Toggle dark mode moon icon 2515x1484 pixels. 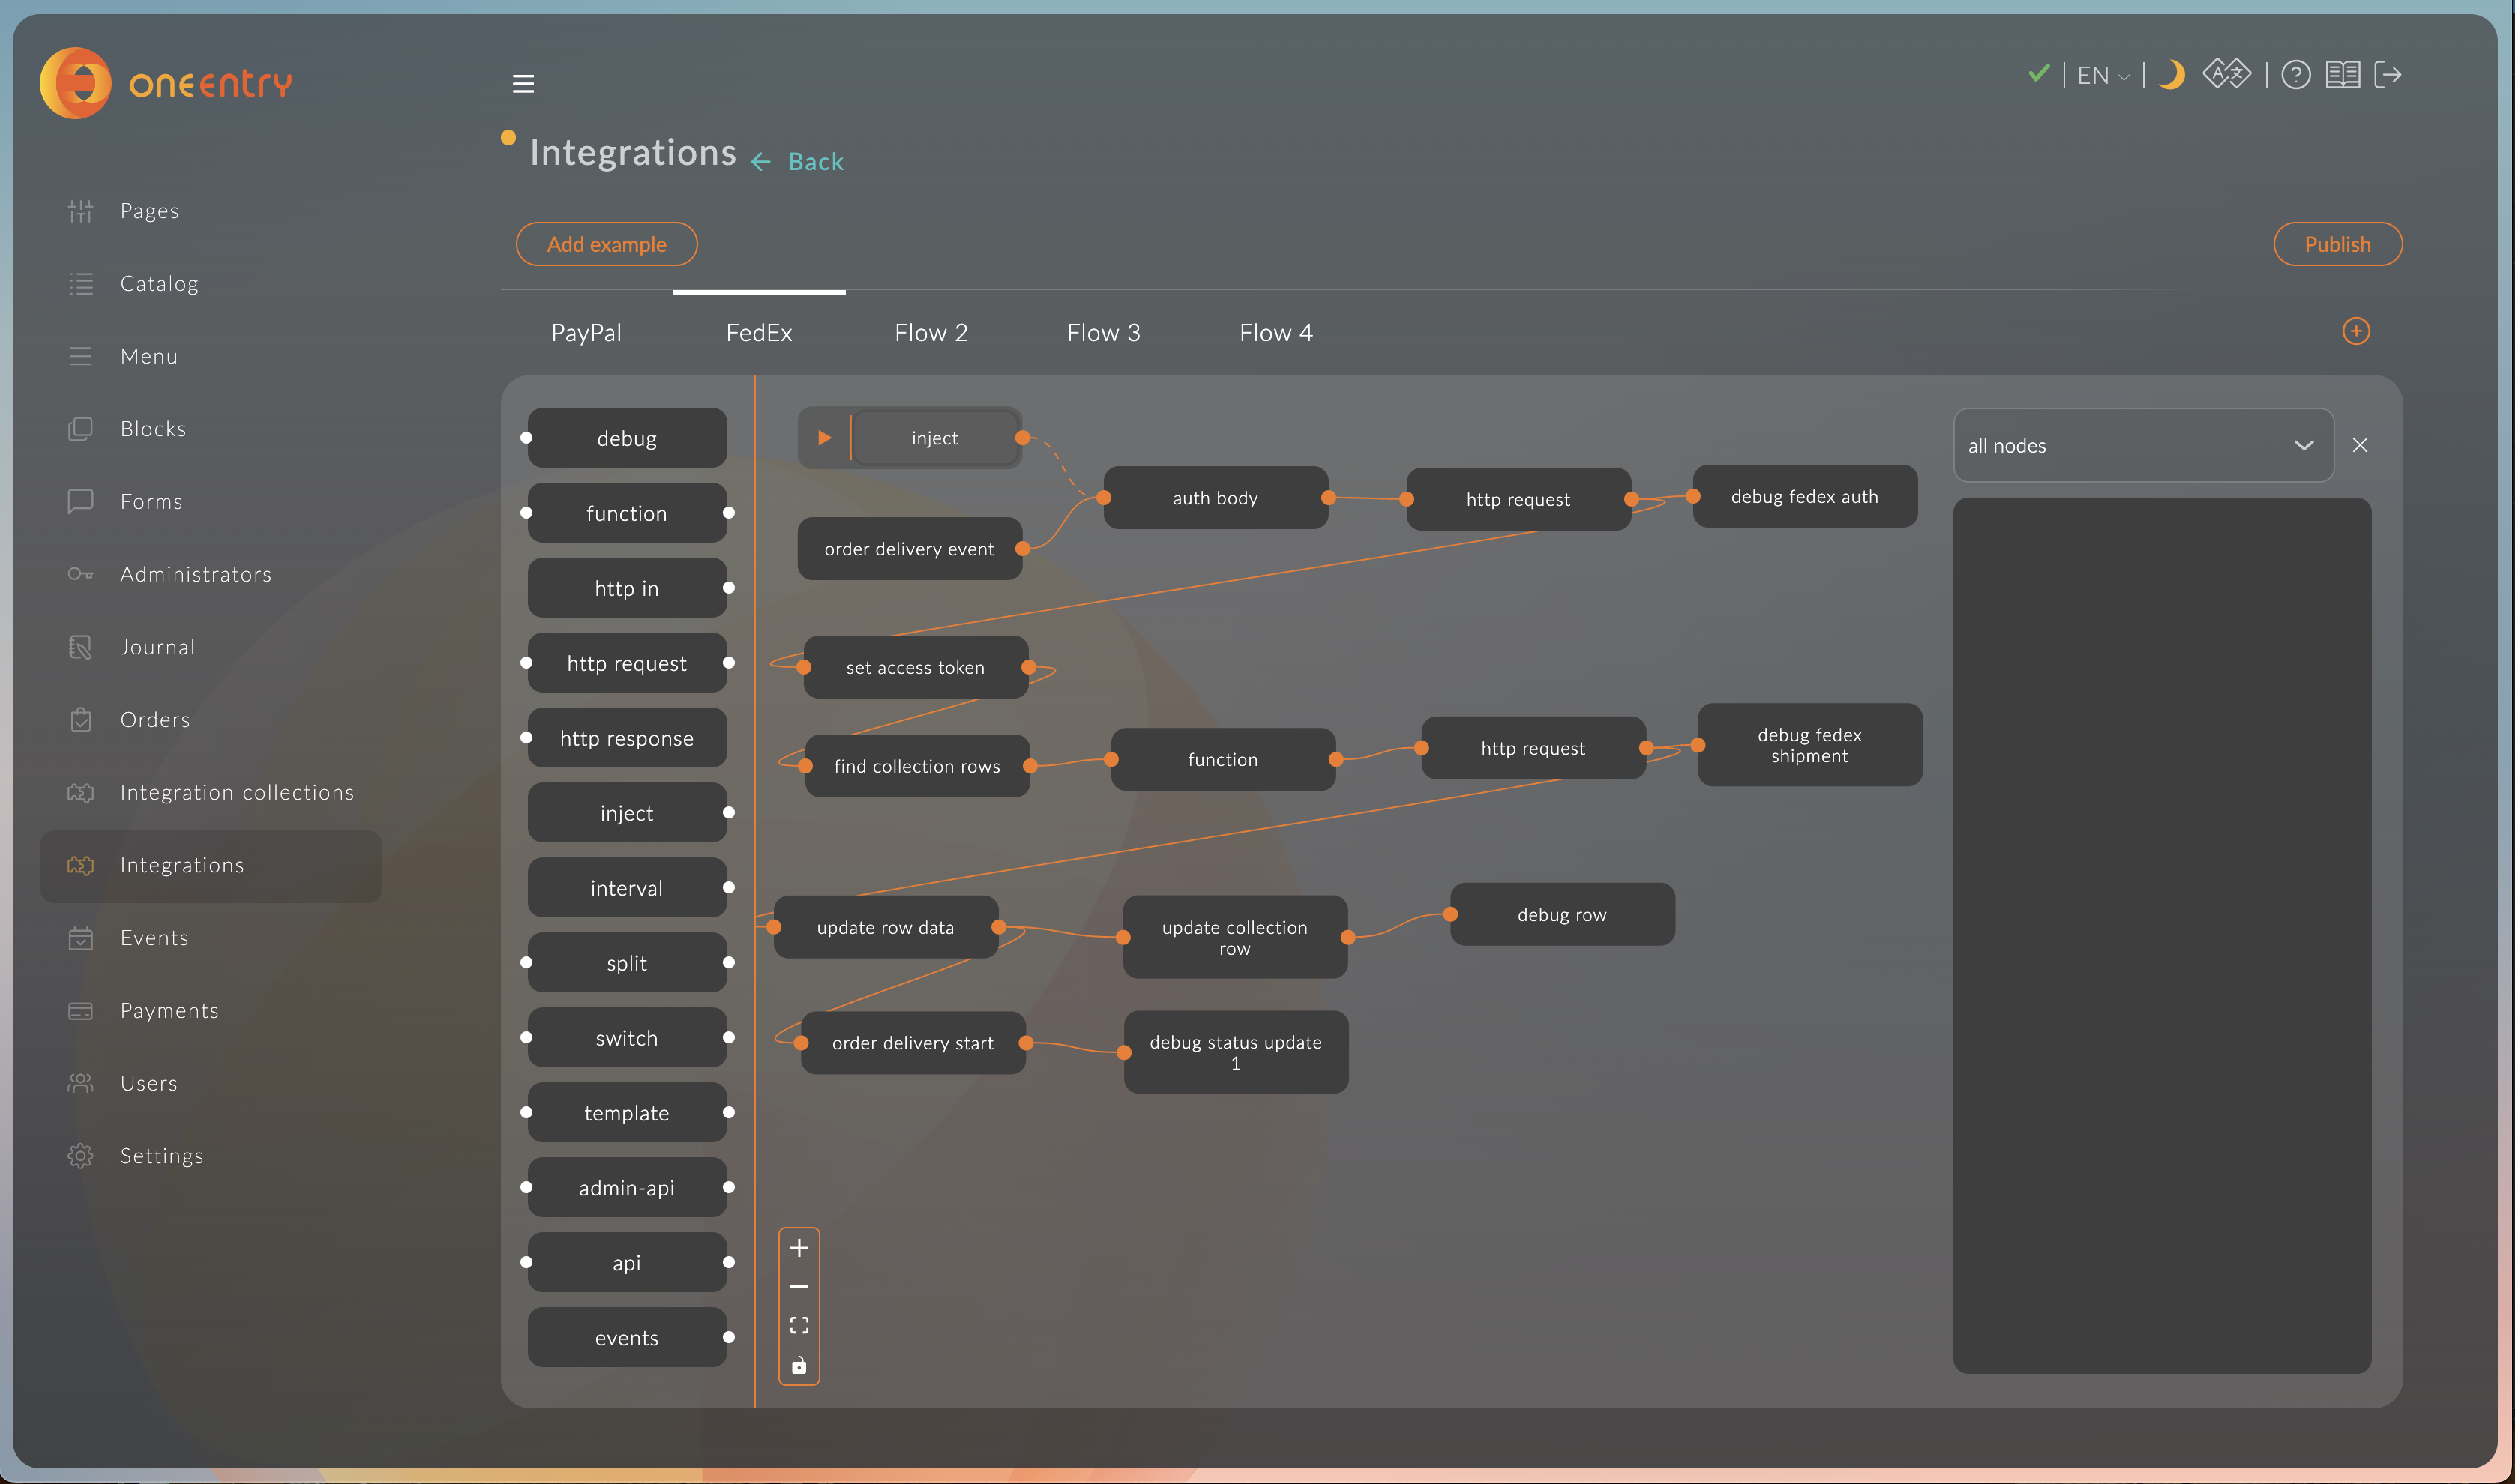2171,75
